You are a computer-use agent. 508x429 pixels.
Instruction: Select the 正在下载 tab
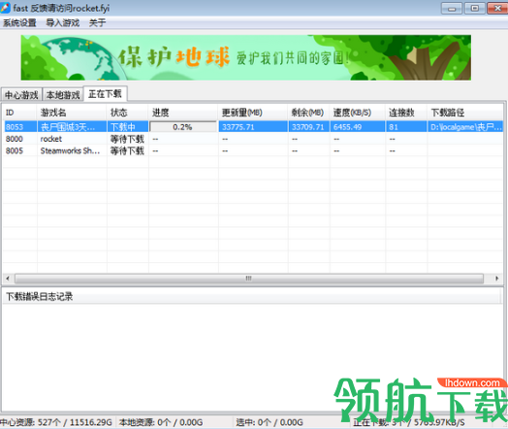(105, 94)
